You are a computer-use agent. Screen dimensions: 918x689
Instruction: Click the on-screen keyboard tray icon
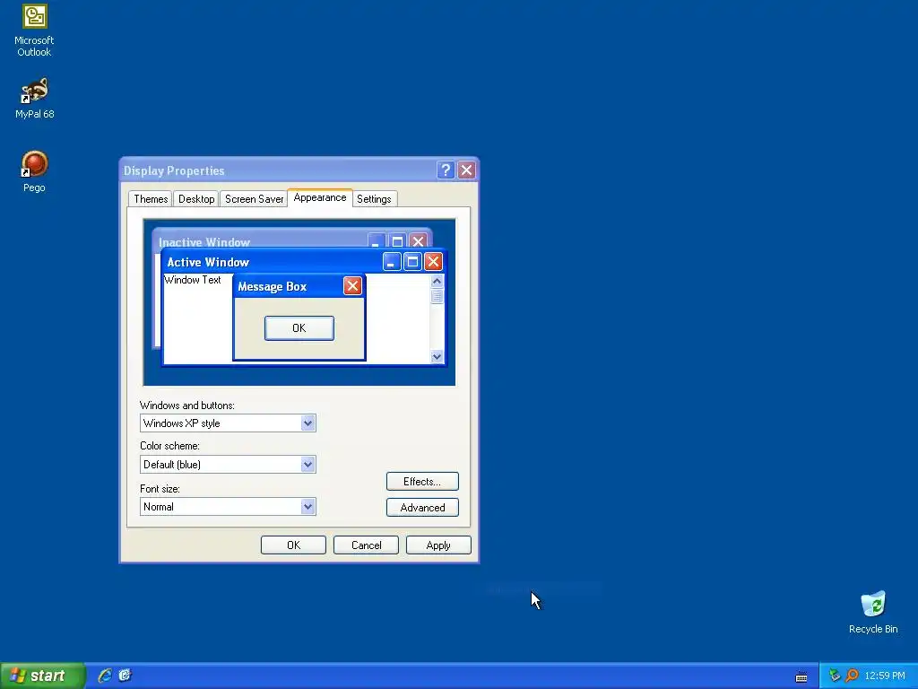801,676
